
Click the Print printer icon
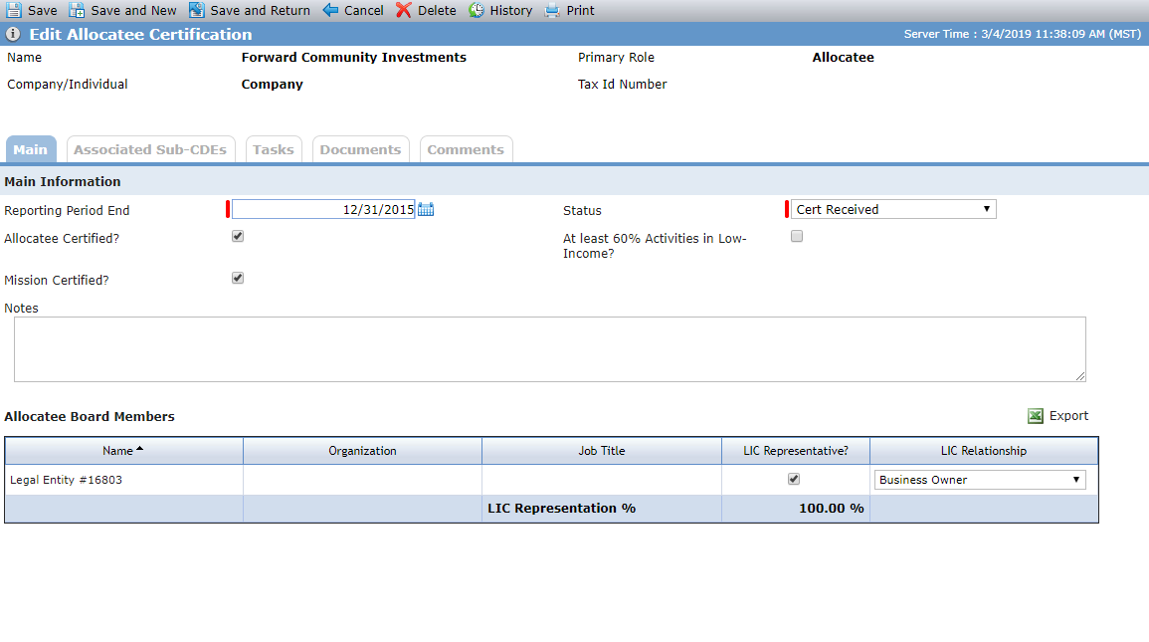point(552,10)
